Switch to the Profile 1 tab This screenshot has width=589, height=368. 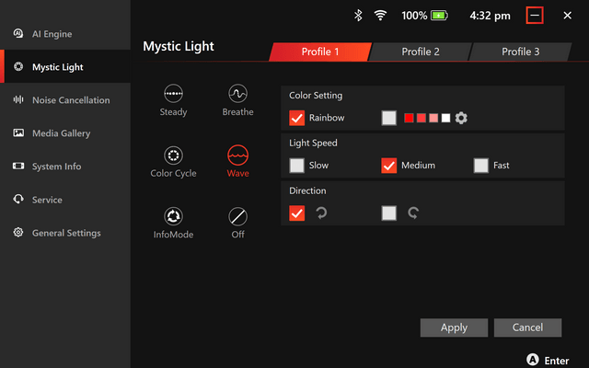pos(320,52)
